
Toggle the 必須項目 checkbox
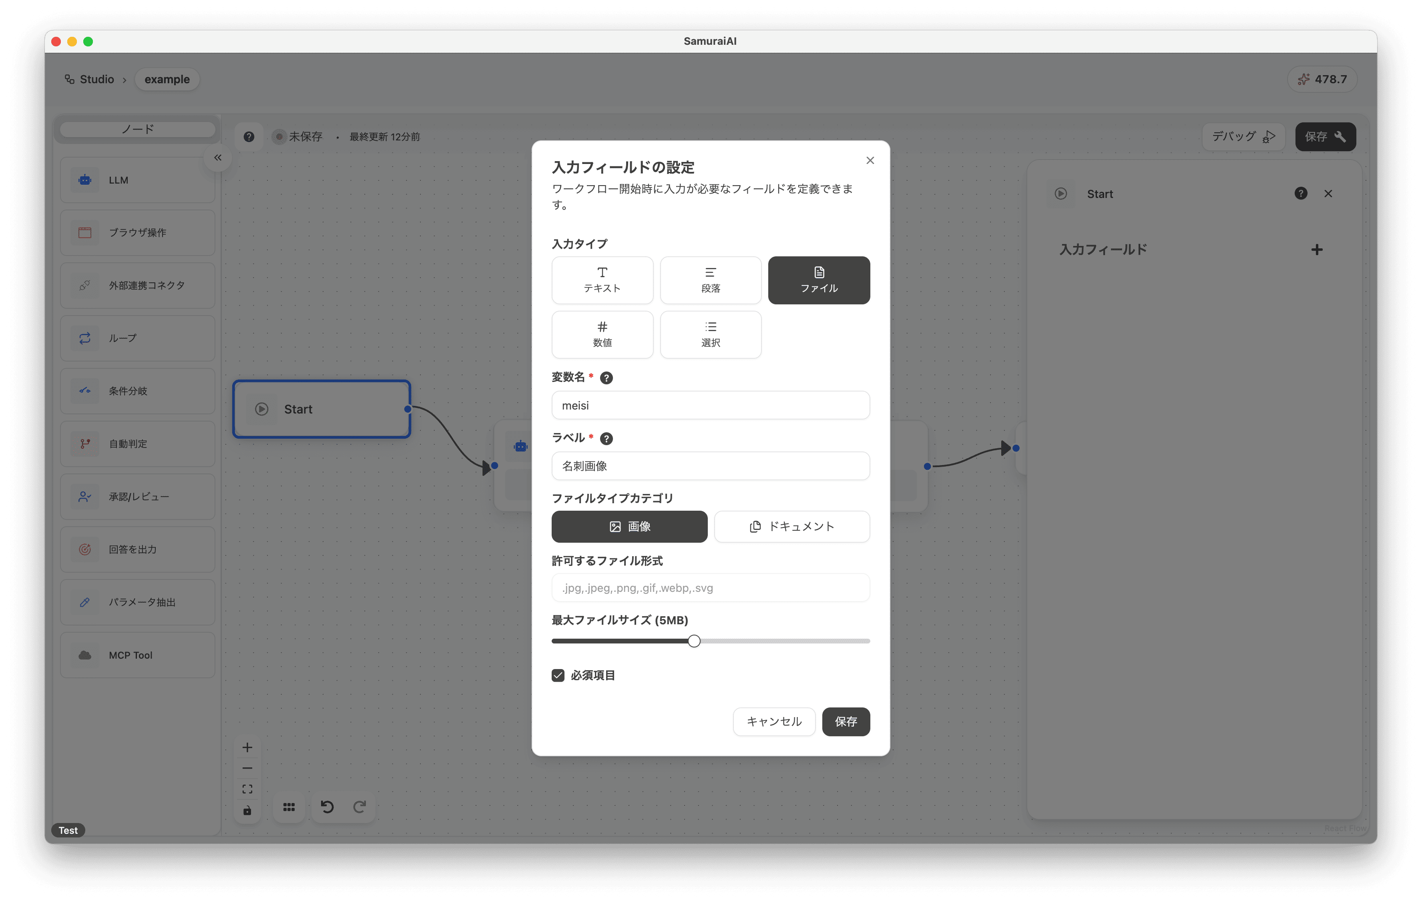point(558,675)
